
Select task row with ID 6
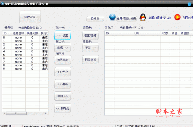point(25,58)
